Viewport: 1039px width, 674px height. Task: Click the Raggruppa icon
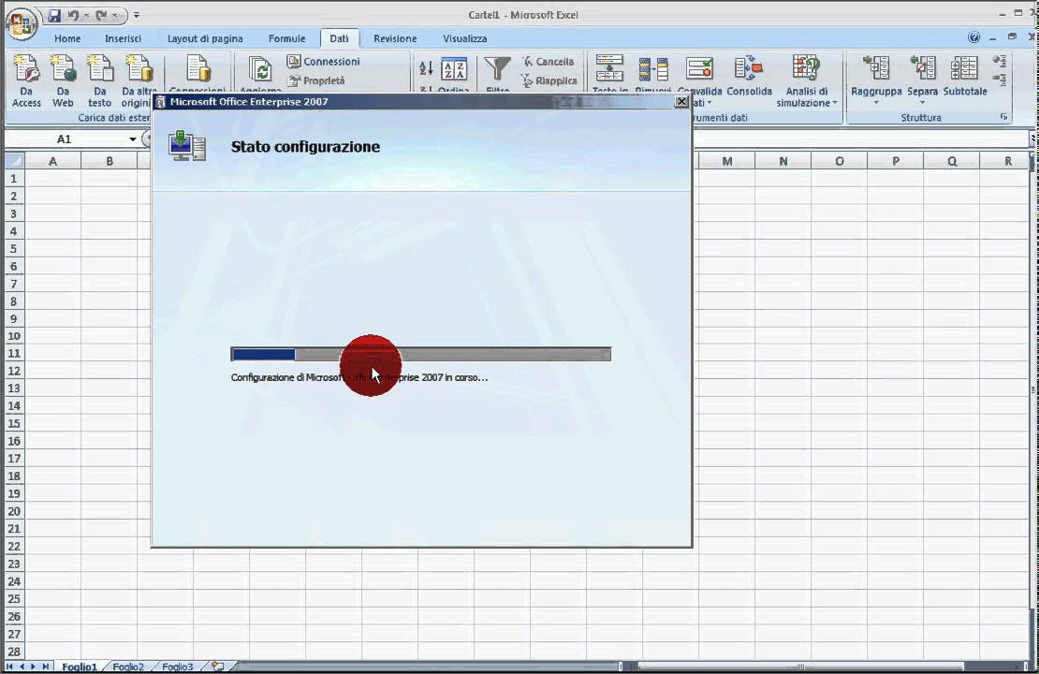pos(876,69)
